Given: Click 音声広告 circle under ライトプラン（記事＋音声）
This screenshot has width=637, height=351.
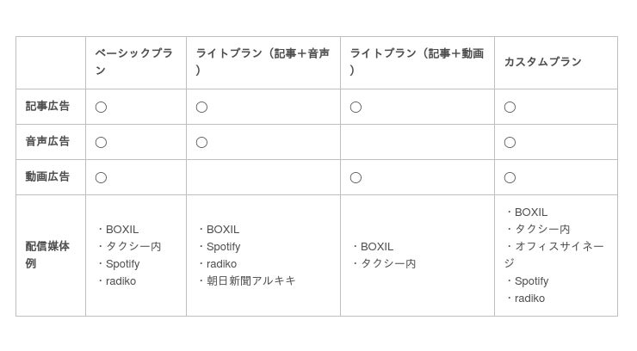Looking at the screenshot, I should (x=201, y=143).
